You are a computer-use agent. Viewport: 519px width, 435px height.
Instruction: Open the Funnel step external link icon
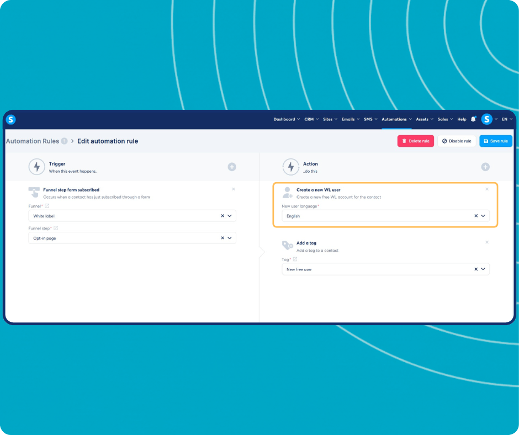pyautogui.click(x=56, y=228)
